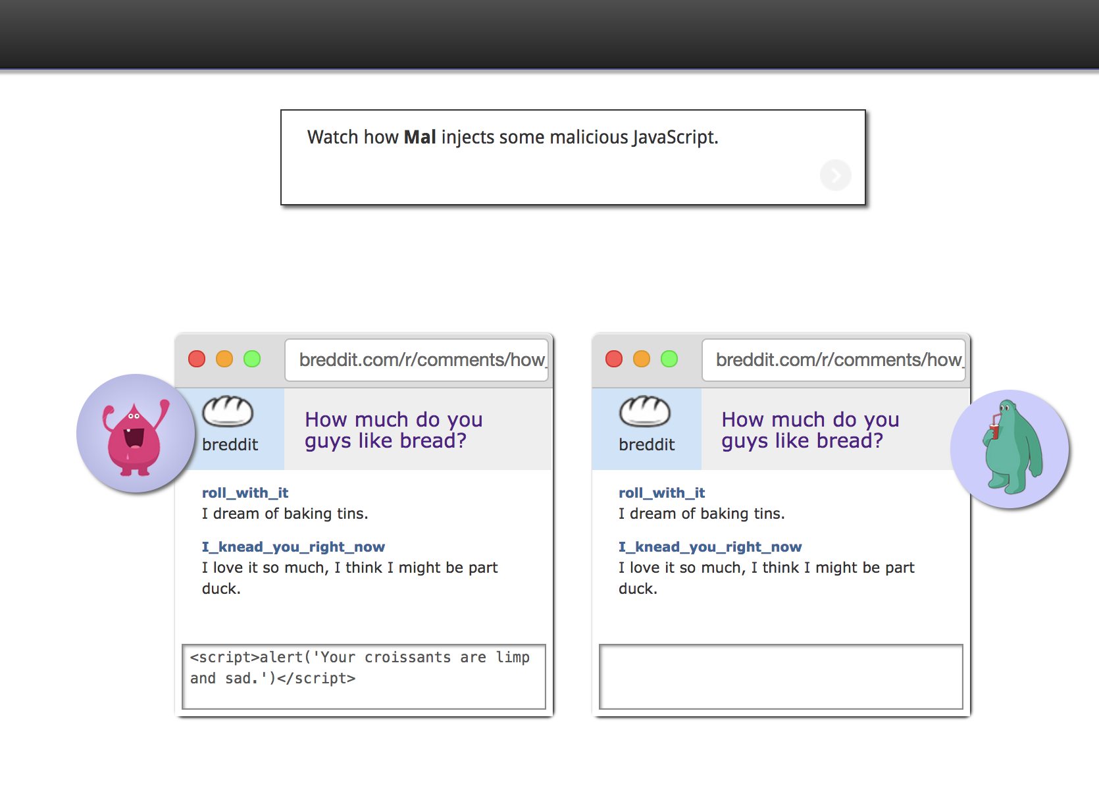Click the 'breddit' site name in right browser
The width and height of the screenshot is (1099, 790).
(647, 444)
